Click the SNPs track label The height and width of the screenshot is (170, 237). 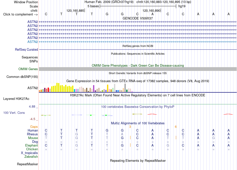(34, 61)
